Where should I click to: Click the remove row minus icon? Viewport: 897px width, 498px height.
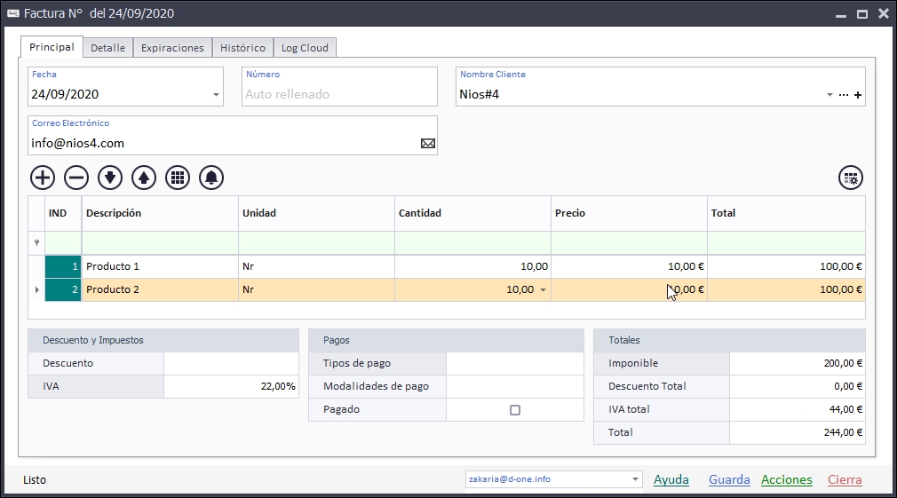pos(76,178)
